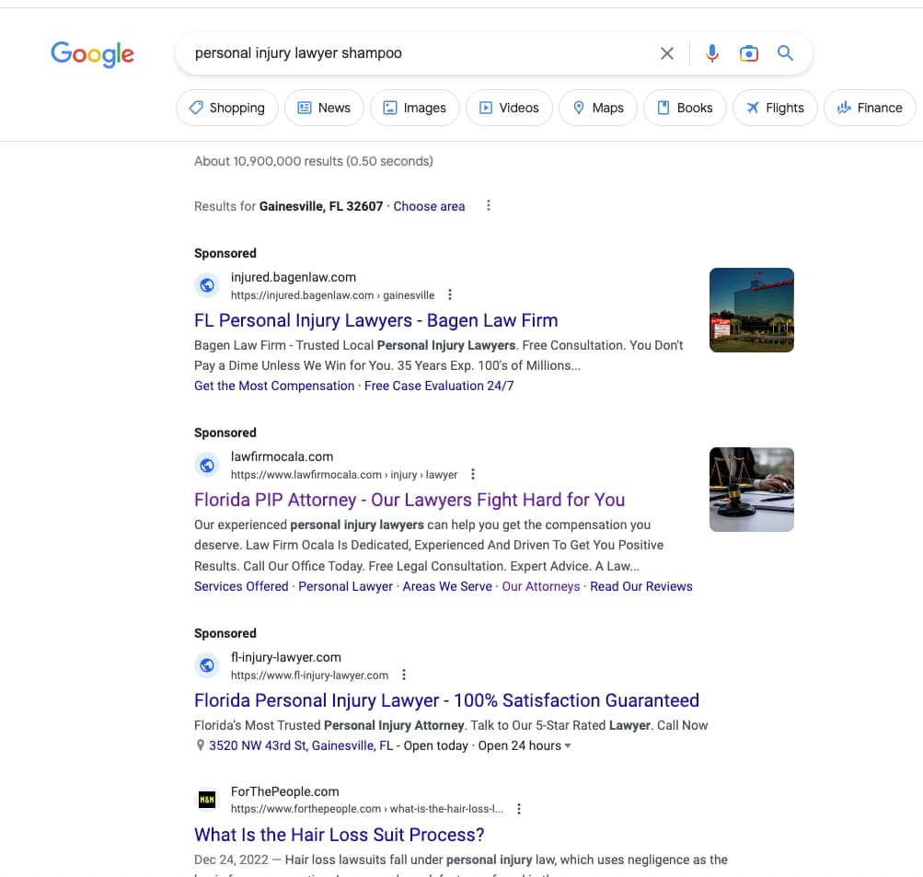Open the three-dot menu beside Choose area
This screenshot has width=923, height=877.
[488, 206]
